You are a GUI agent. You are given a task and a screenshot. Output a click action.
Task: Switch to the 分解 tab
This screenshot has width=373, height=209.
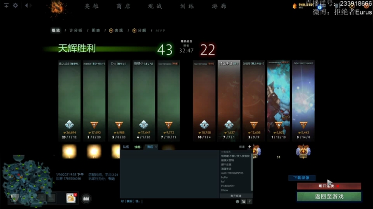tap(142, 31)
